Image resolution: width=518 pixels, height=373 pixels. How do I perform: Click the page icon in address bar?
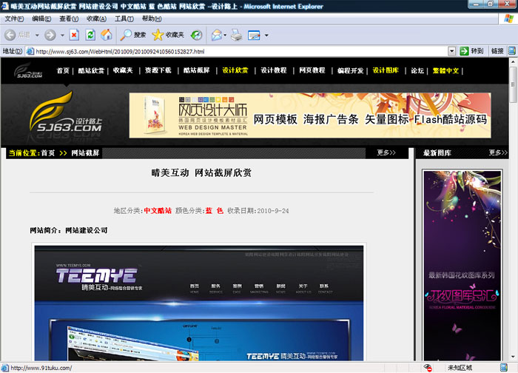[x=30, y=51]
